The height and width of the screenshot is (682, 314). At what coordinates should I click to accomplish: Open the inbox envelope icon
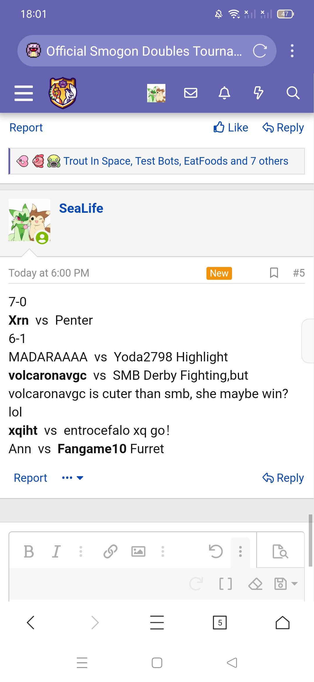[191, 93]
